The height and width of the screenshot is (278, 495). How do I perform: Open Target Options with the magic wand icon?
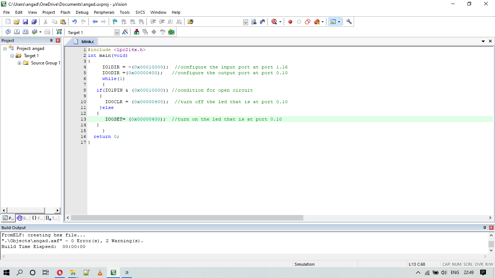(x=125, y=32)
